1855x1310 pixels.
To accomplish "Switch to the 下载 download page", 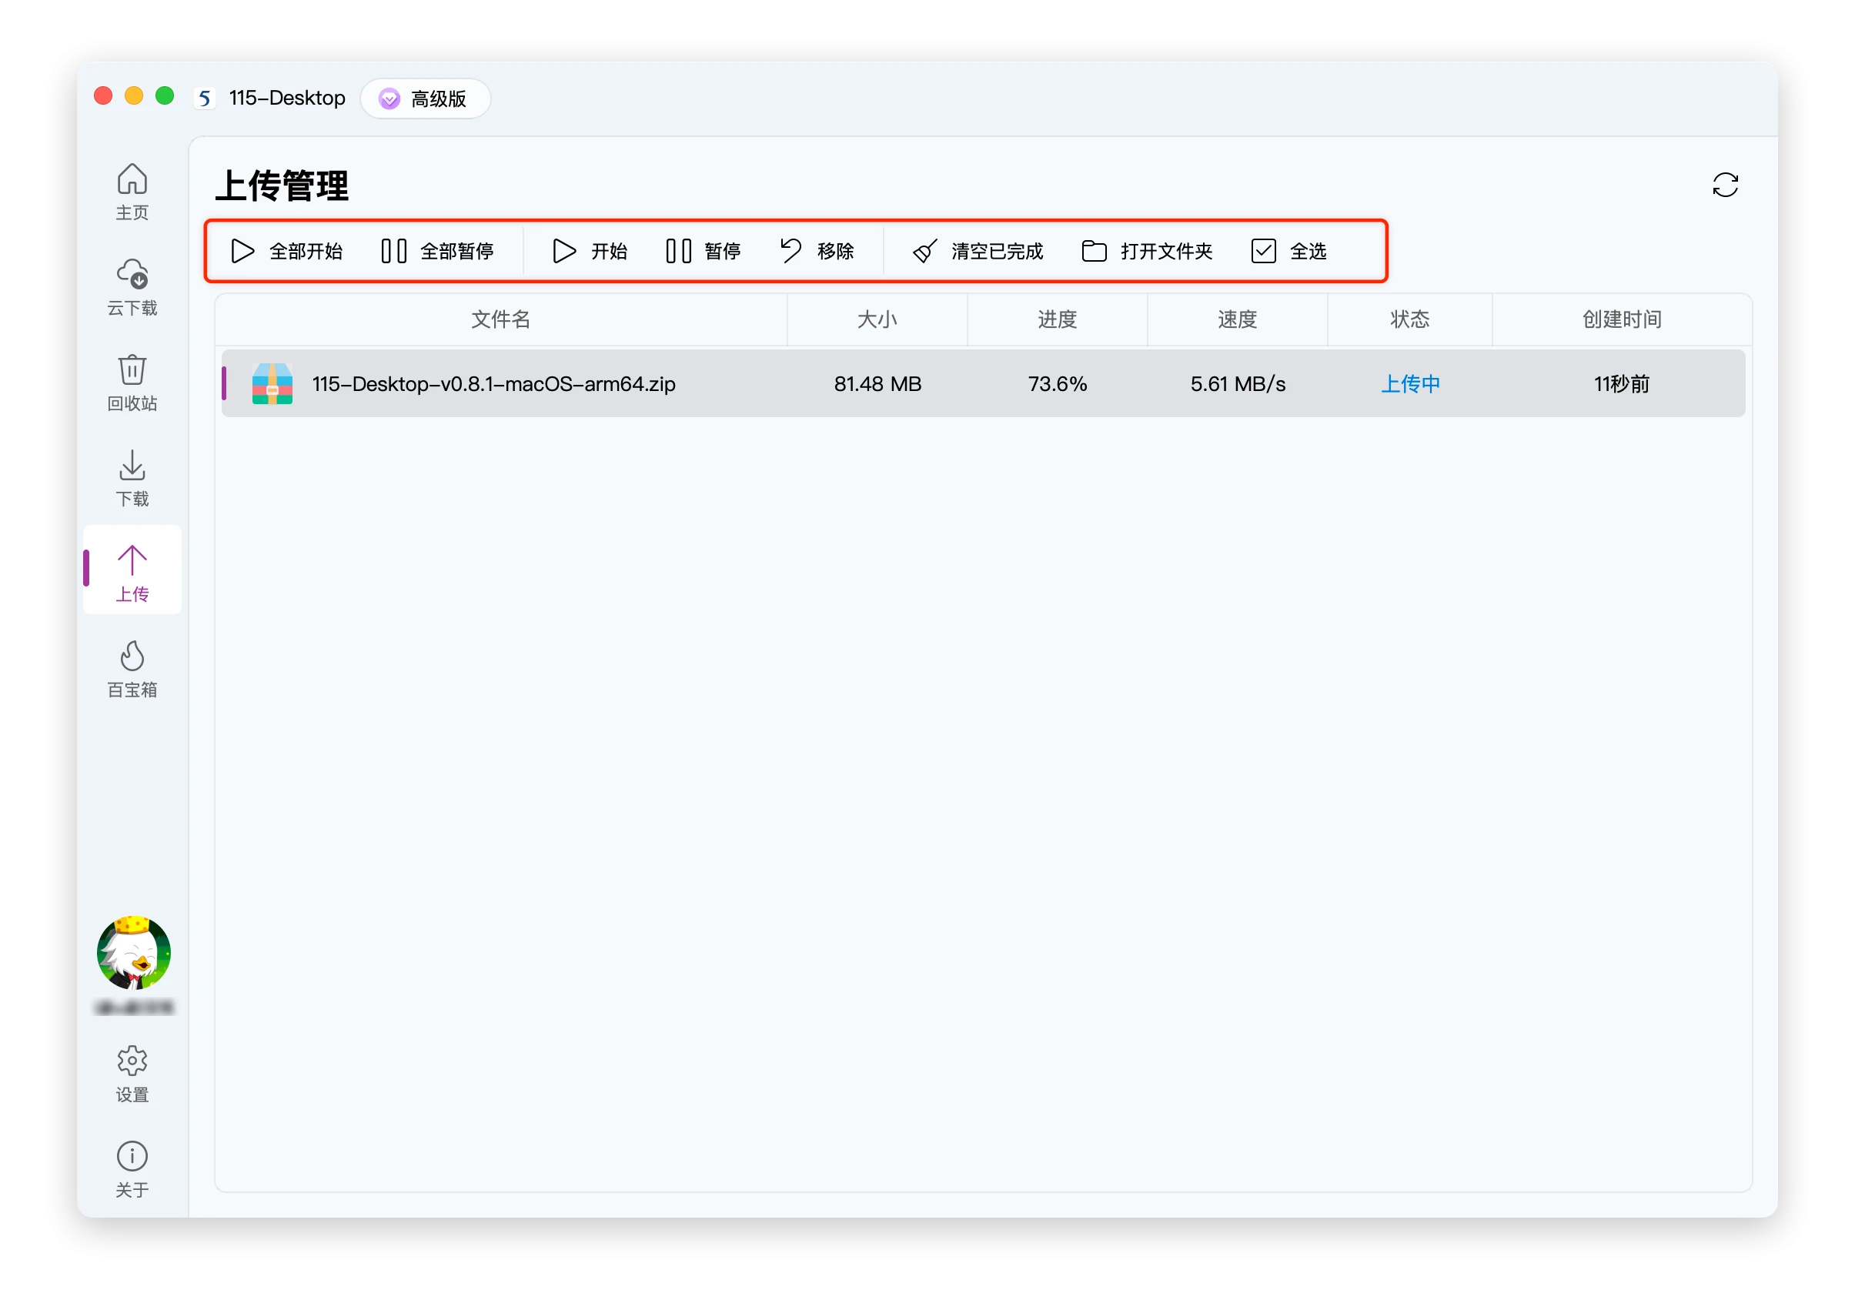I will [132, 476].
